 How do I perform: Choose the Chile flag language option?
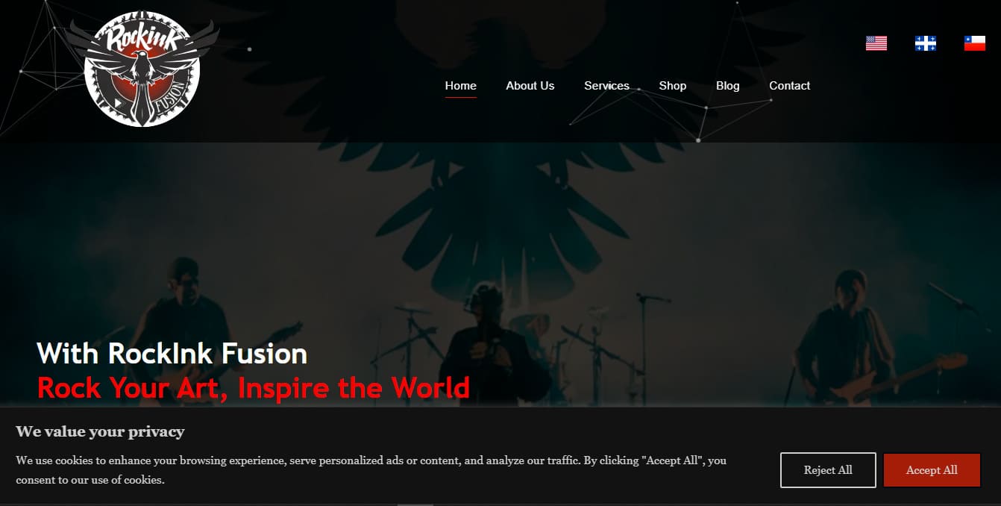(x=975, y=43)
